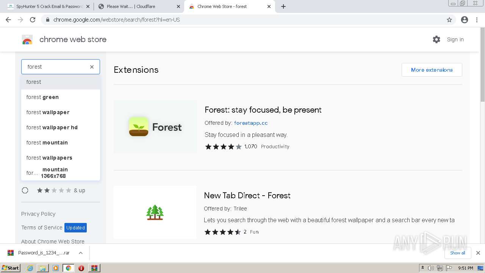Open the Password_is_1234 rar download
This screenshot has width=485, height=273.
pyautogui.click(x=44, y=253)
